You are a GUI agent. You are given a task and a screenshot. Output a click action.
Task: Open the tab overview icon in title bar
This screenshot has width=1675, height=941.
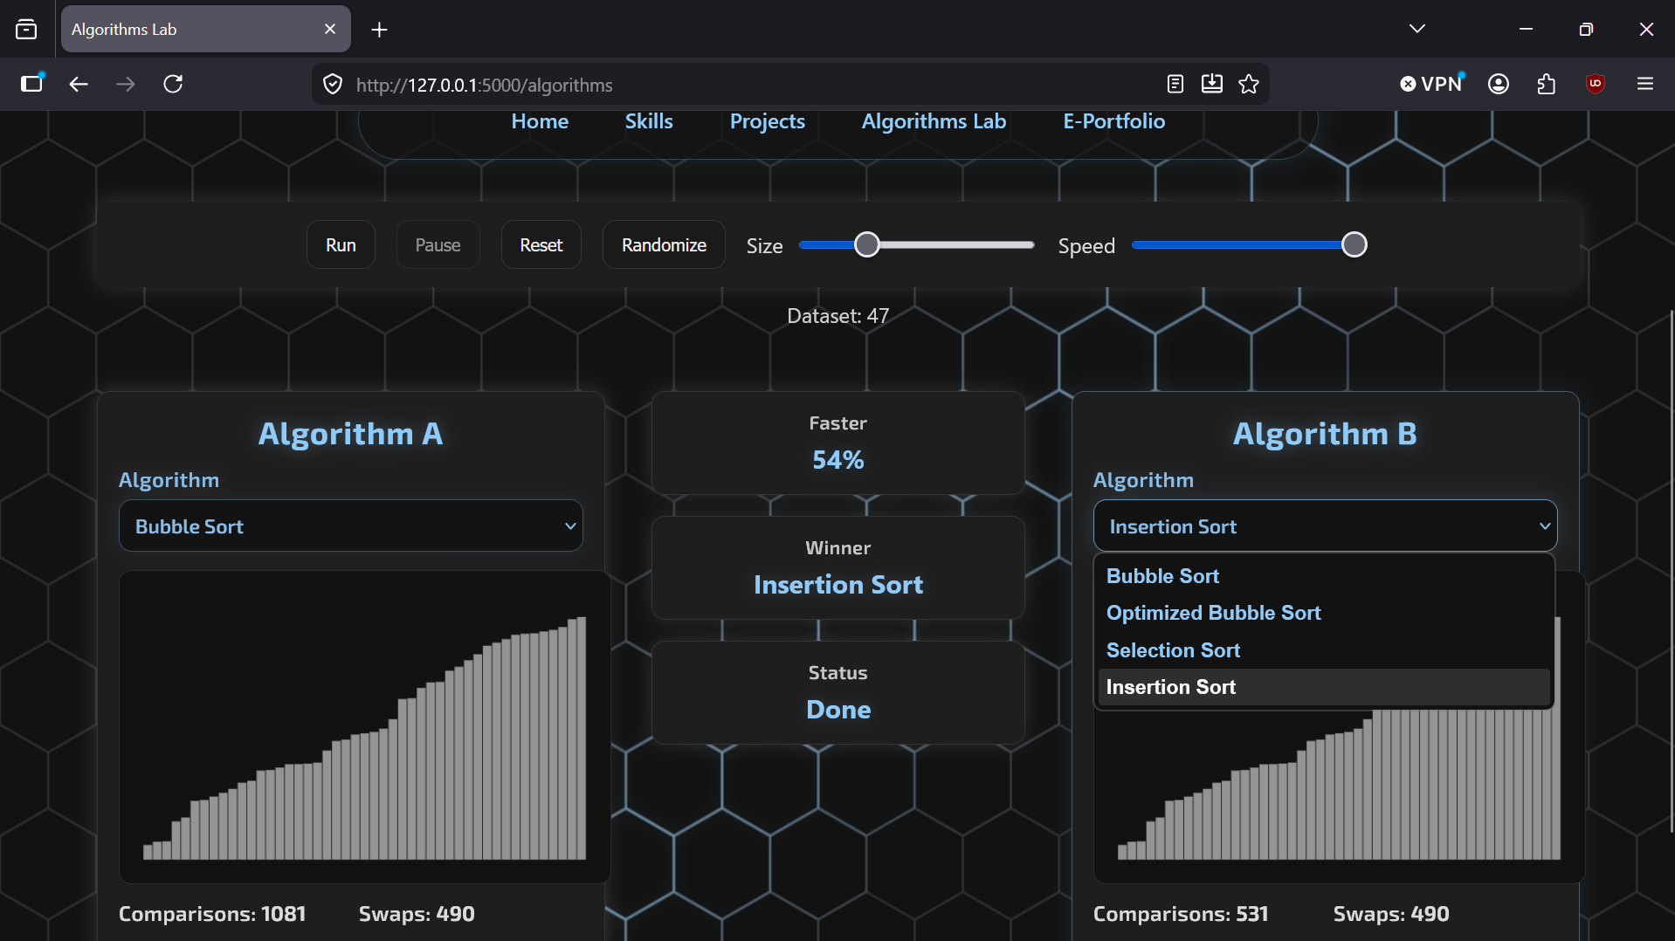(x=26, y=30)
